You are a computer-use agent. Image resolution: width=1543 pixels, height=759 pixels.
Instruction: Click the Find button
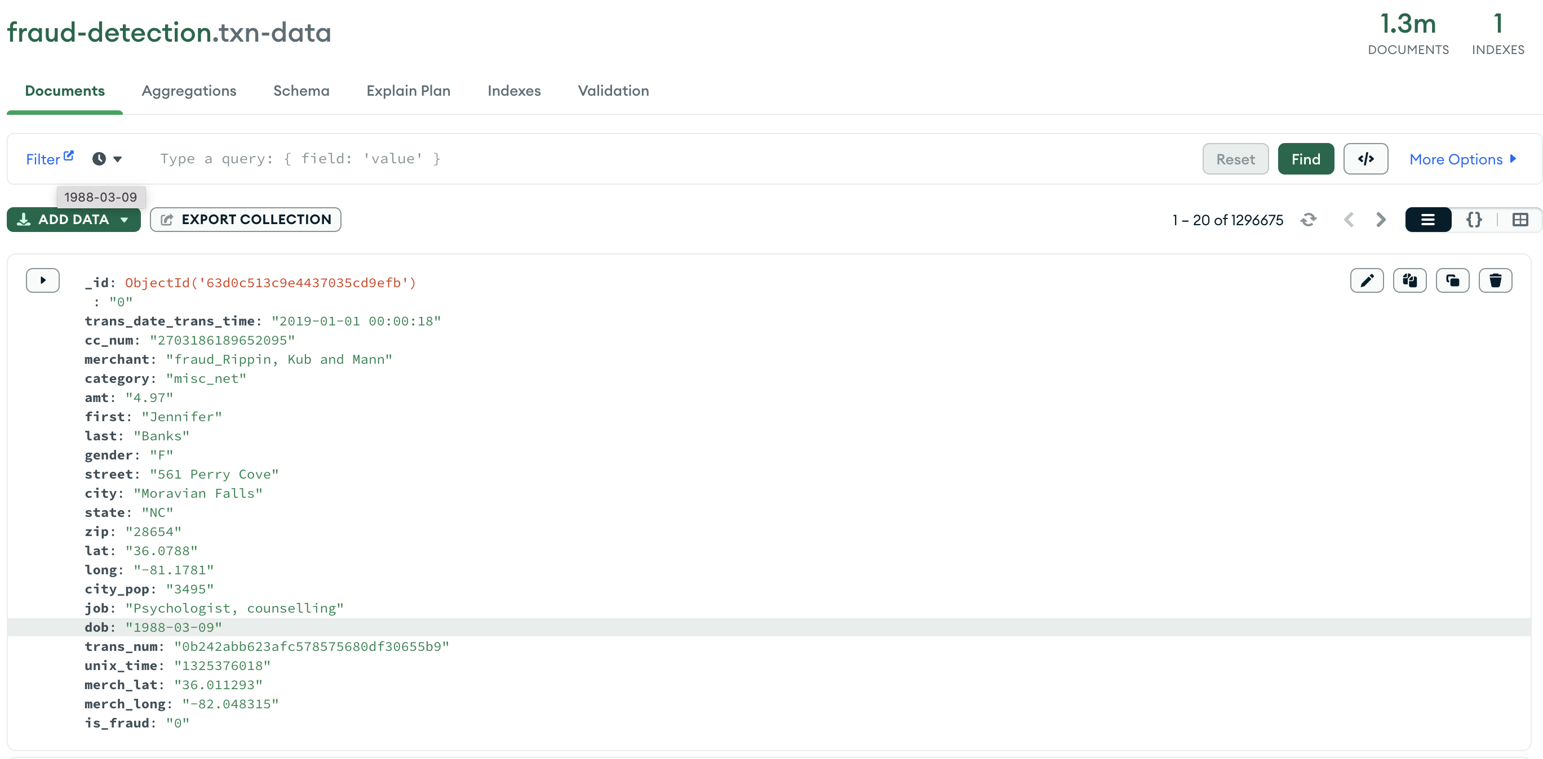(1305, 159)
